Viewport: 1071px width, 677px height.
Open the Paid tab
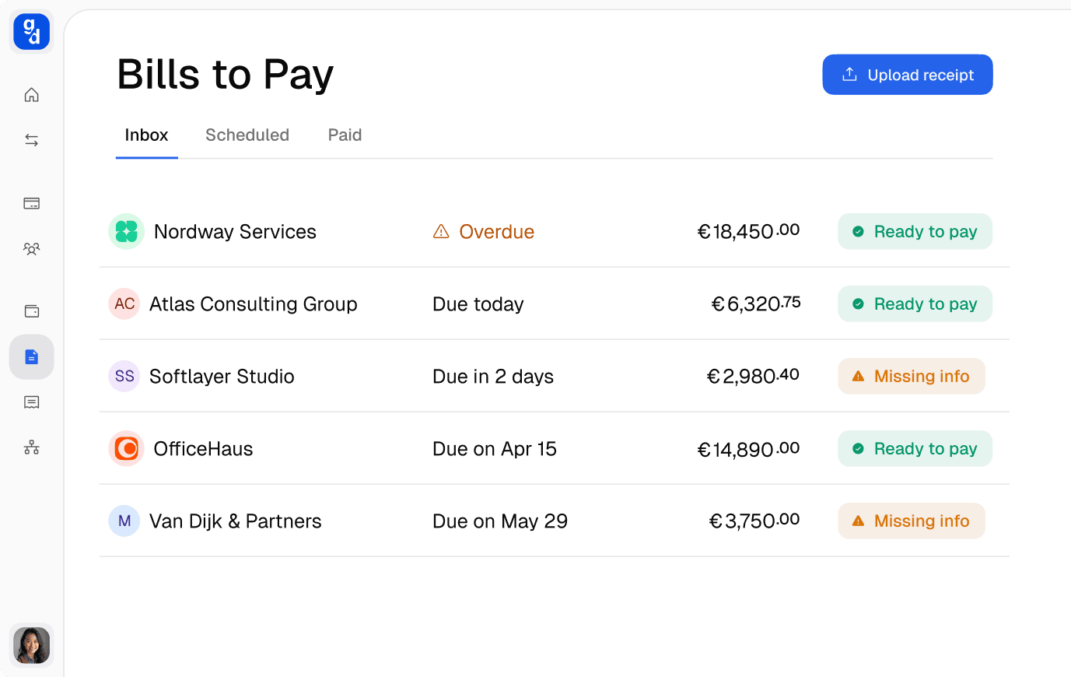point(345,135)
